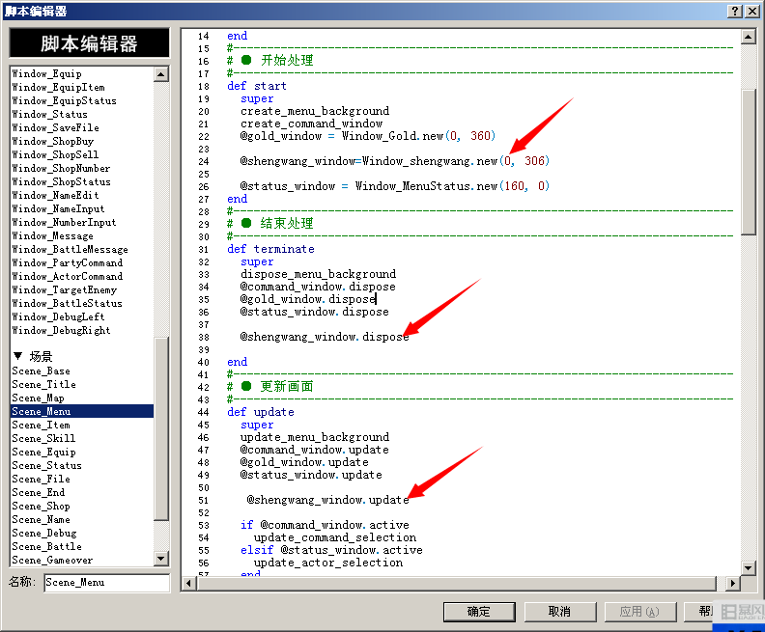This screenshot has height=632, width=765.
Task: Click 'create_command_window' code line
Action: [311, 124]
